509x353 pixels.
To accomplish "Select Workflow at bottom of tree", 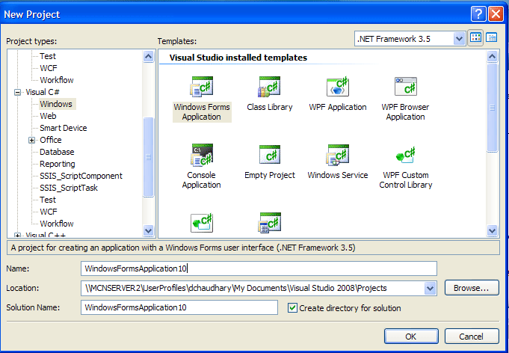I will coord(57,224).
